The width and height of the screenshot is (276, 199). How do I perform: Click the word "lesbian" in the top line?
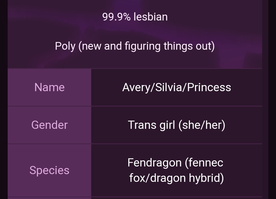click(151, 17)
